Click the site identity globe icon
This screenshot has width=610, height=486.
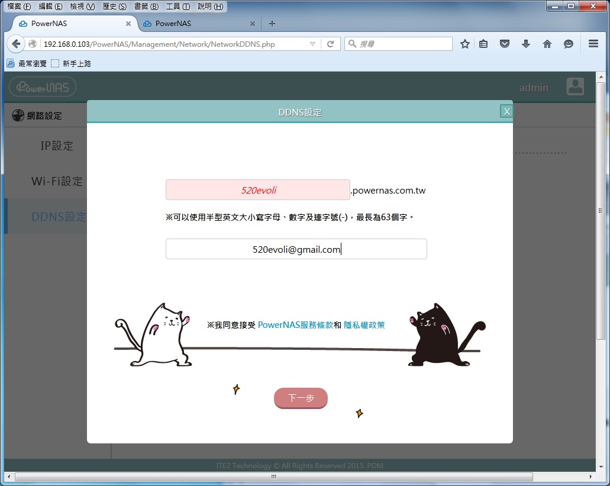[33, 44]
